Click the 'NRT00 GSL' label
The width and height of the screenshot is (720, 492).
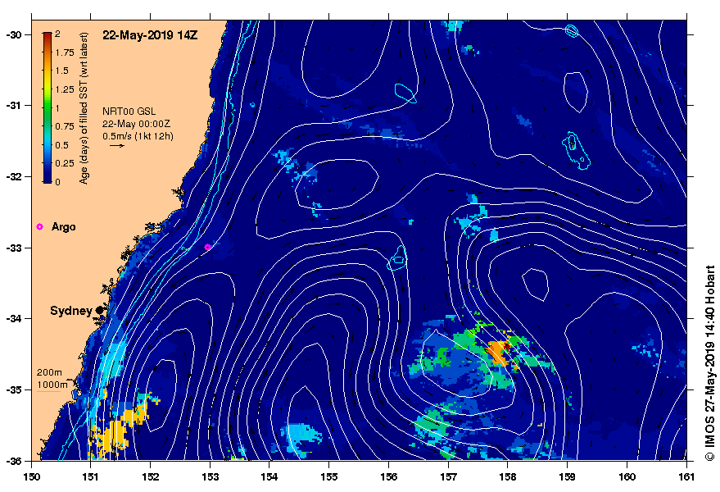[x=129, y=112]
